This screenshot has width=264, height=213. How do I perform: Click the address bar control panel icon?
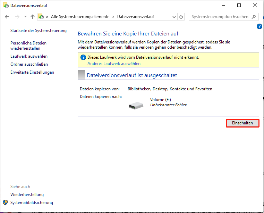(x=41, y=17)
